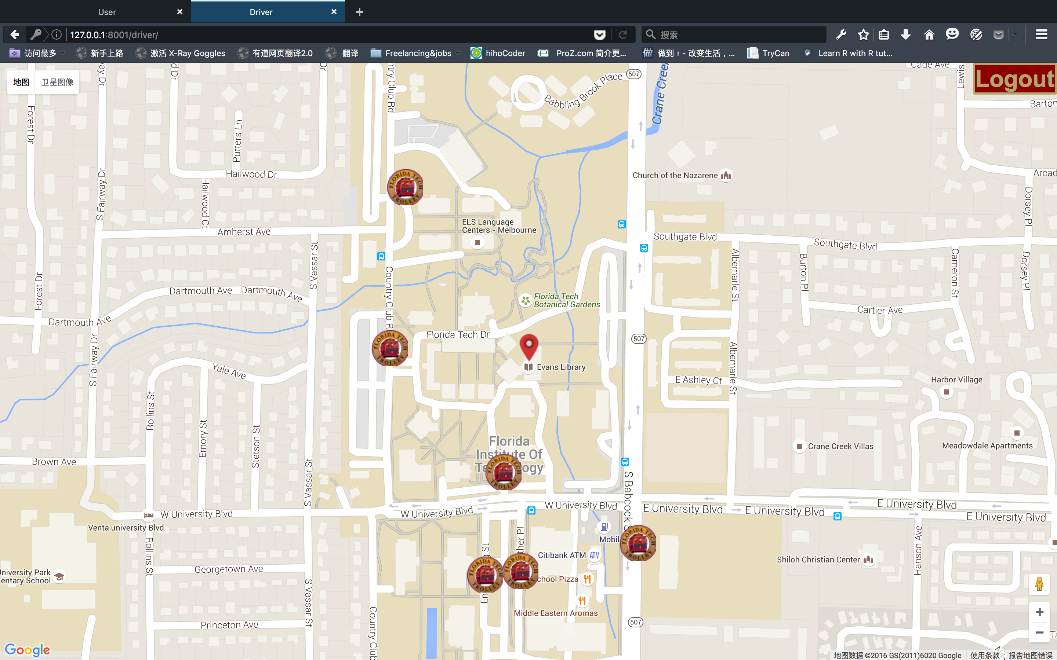Click the trolley marker near Hailwood Dr
The image size is (1057, 660).
(x=405, y=187)
